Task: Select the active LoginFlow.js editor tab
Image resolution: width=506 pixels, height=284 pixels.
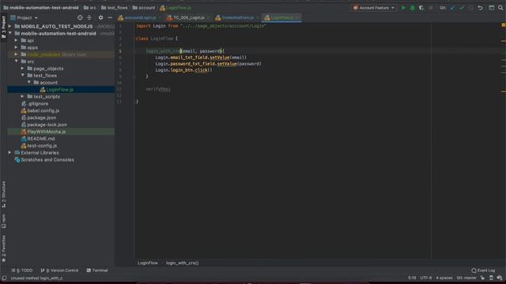Action: [281, 17]
